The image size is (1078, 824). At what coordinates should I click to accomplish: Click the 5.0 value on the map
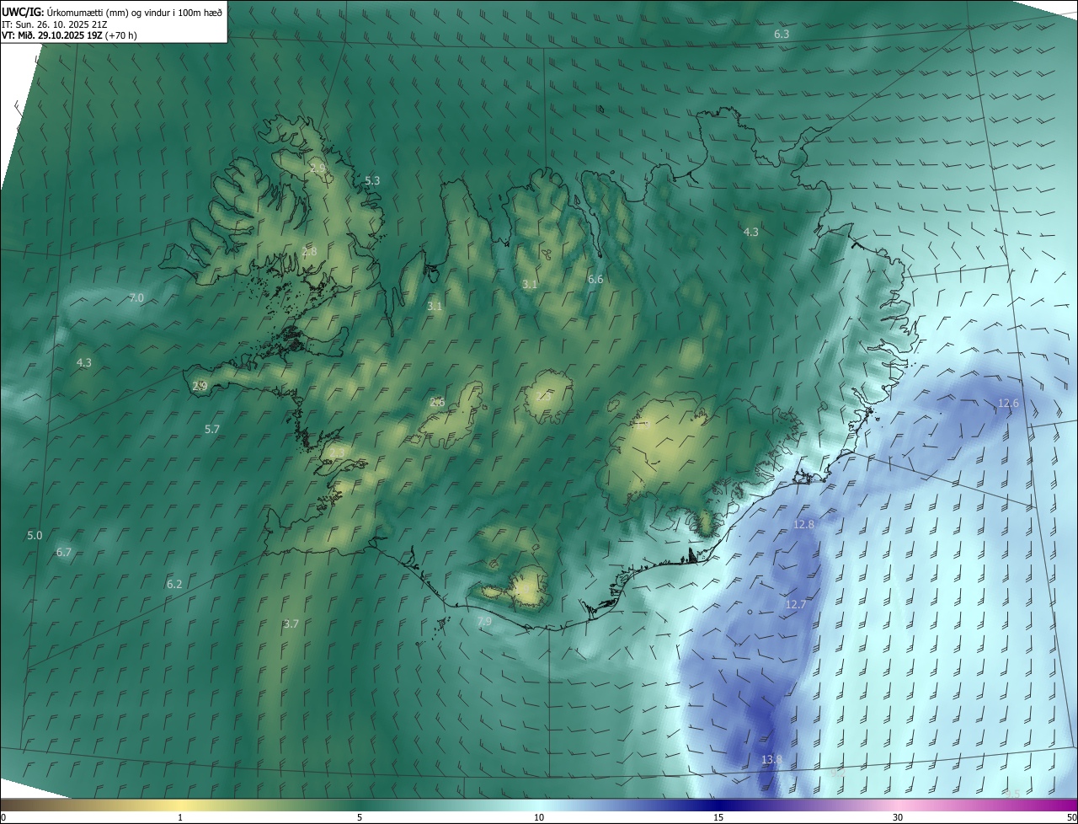pyautogui.click(x=35, y=535)
